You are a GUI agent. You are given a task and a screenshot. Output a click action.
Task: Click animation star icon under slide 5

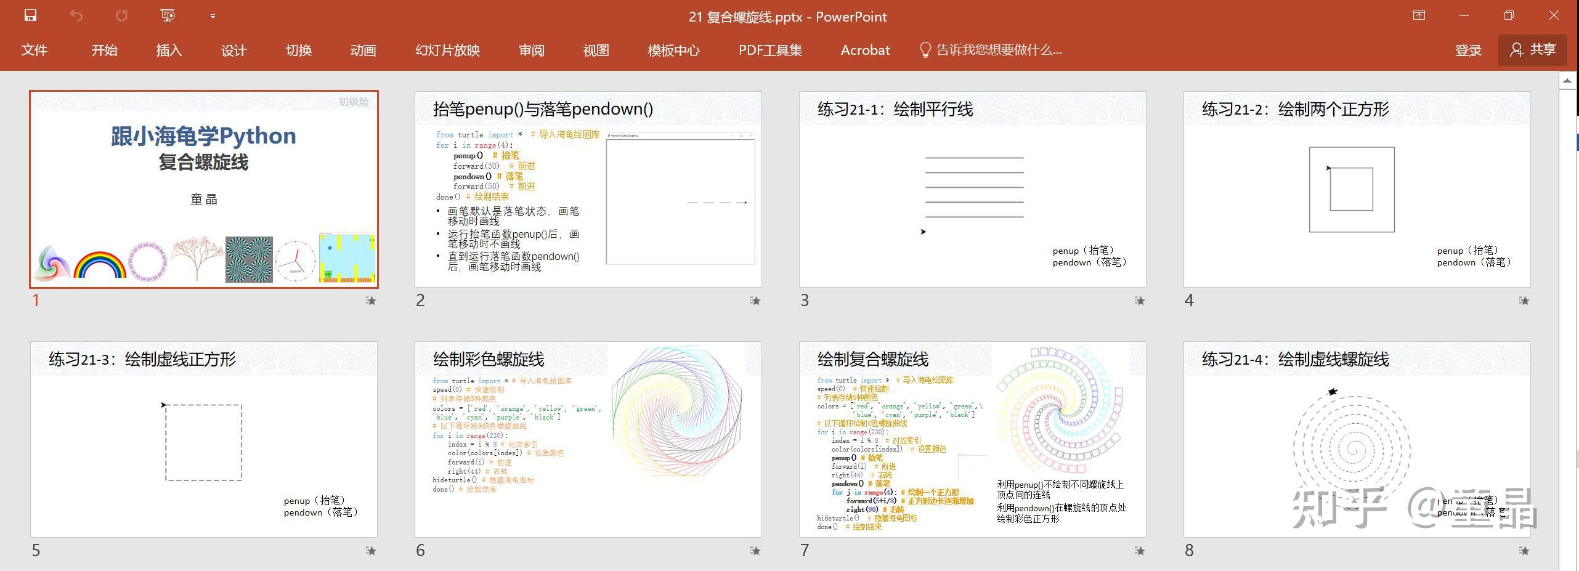click(x=370, y=551)
